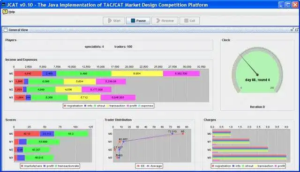Pause the running simulation
300x172 pixels.
click(x=138, y=21)
